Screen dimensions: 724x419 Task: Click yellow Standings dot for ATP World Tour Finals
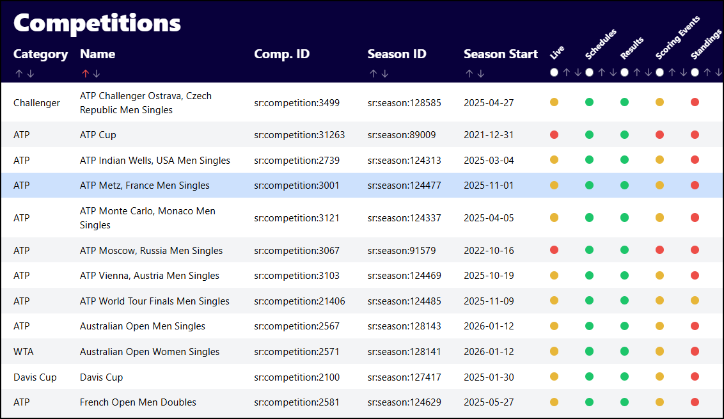pos(695,300)
